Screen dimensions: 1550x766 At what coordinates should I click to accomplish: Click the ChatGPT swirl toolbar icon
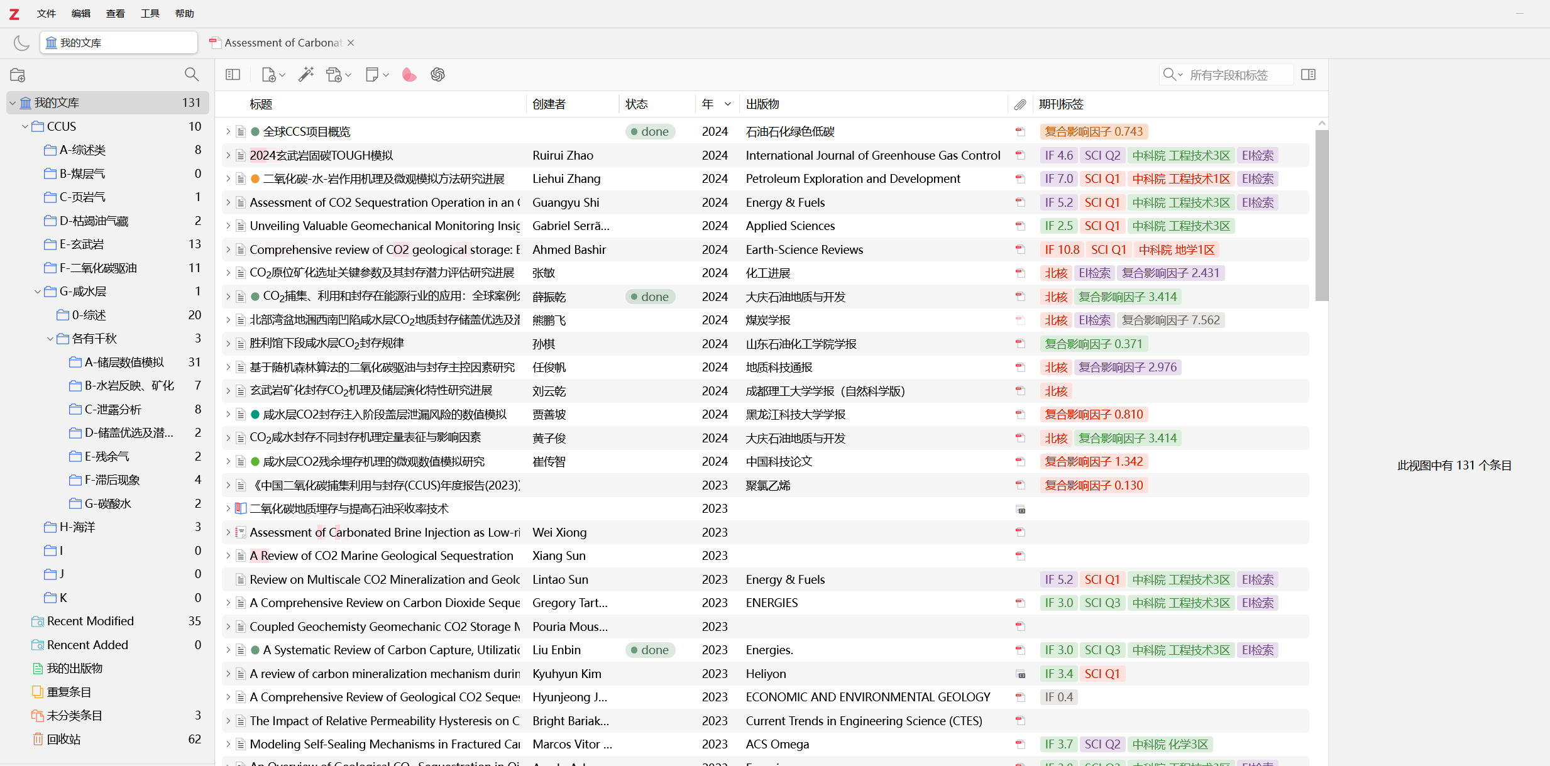[x=437, y=75]
